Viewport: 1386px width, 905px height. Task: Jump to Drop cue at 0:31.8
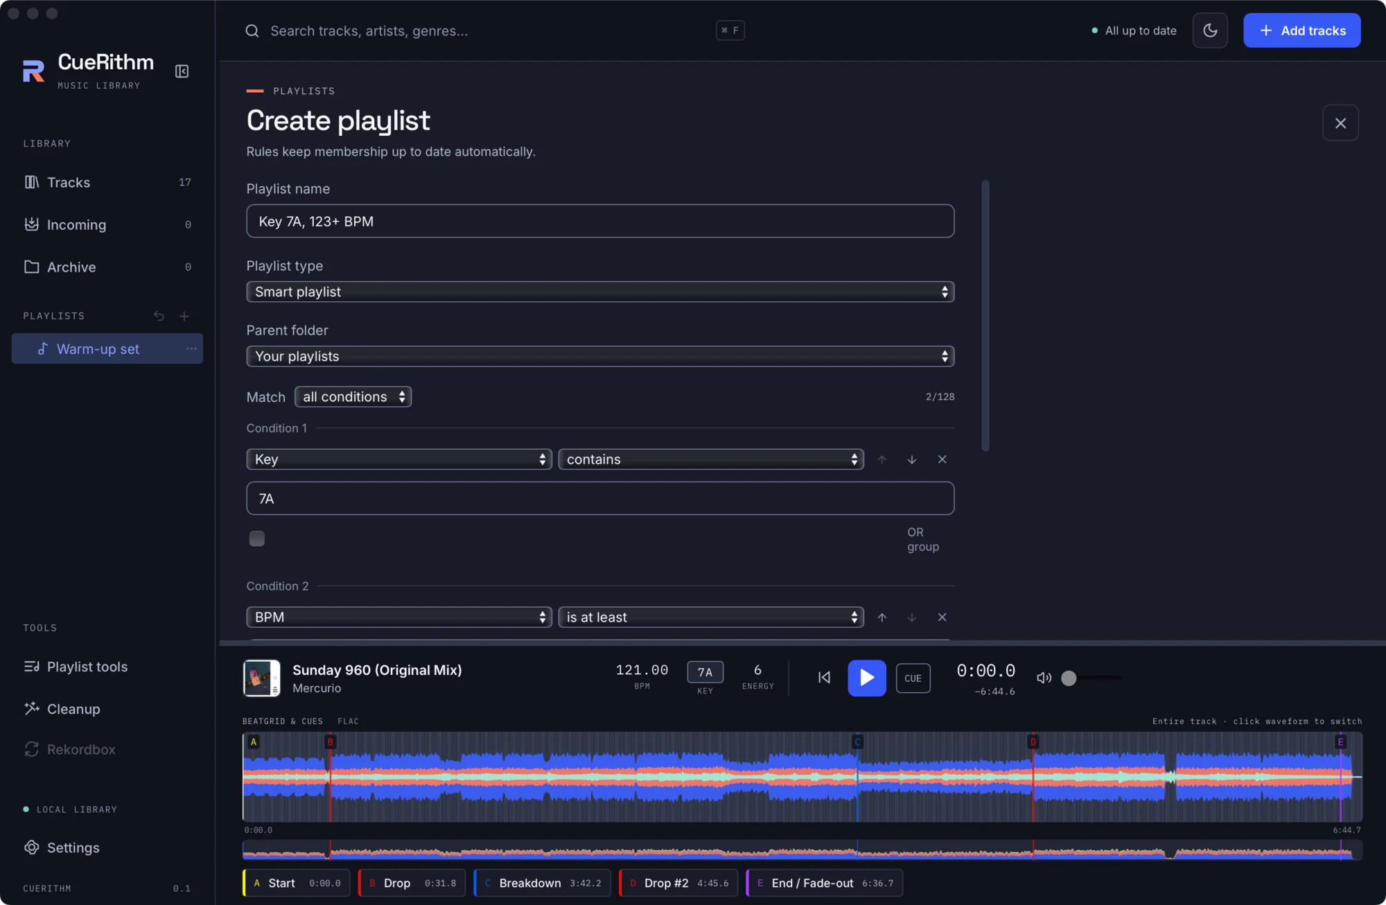point(412,883)
